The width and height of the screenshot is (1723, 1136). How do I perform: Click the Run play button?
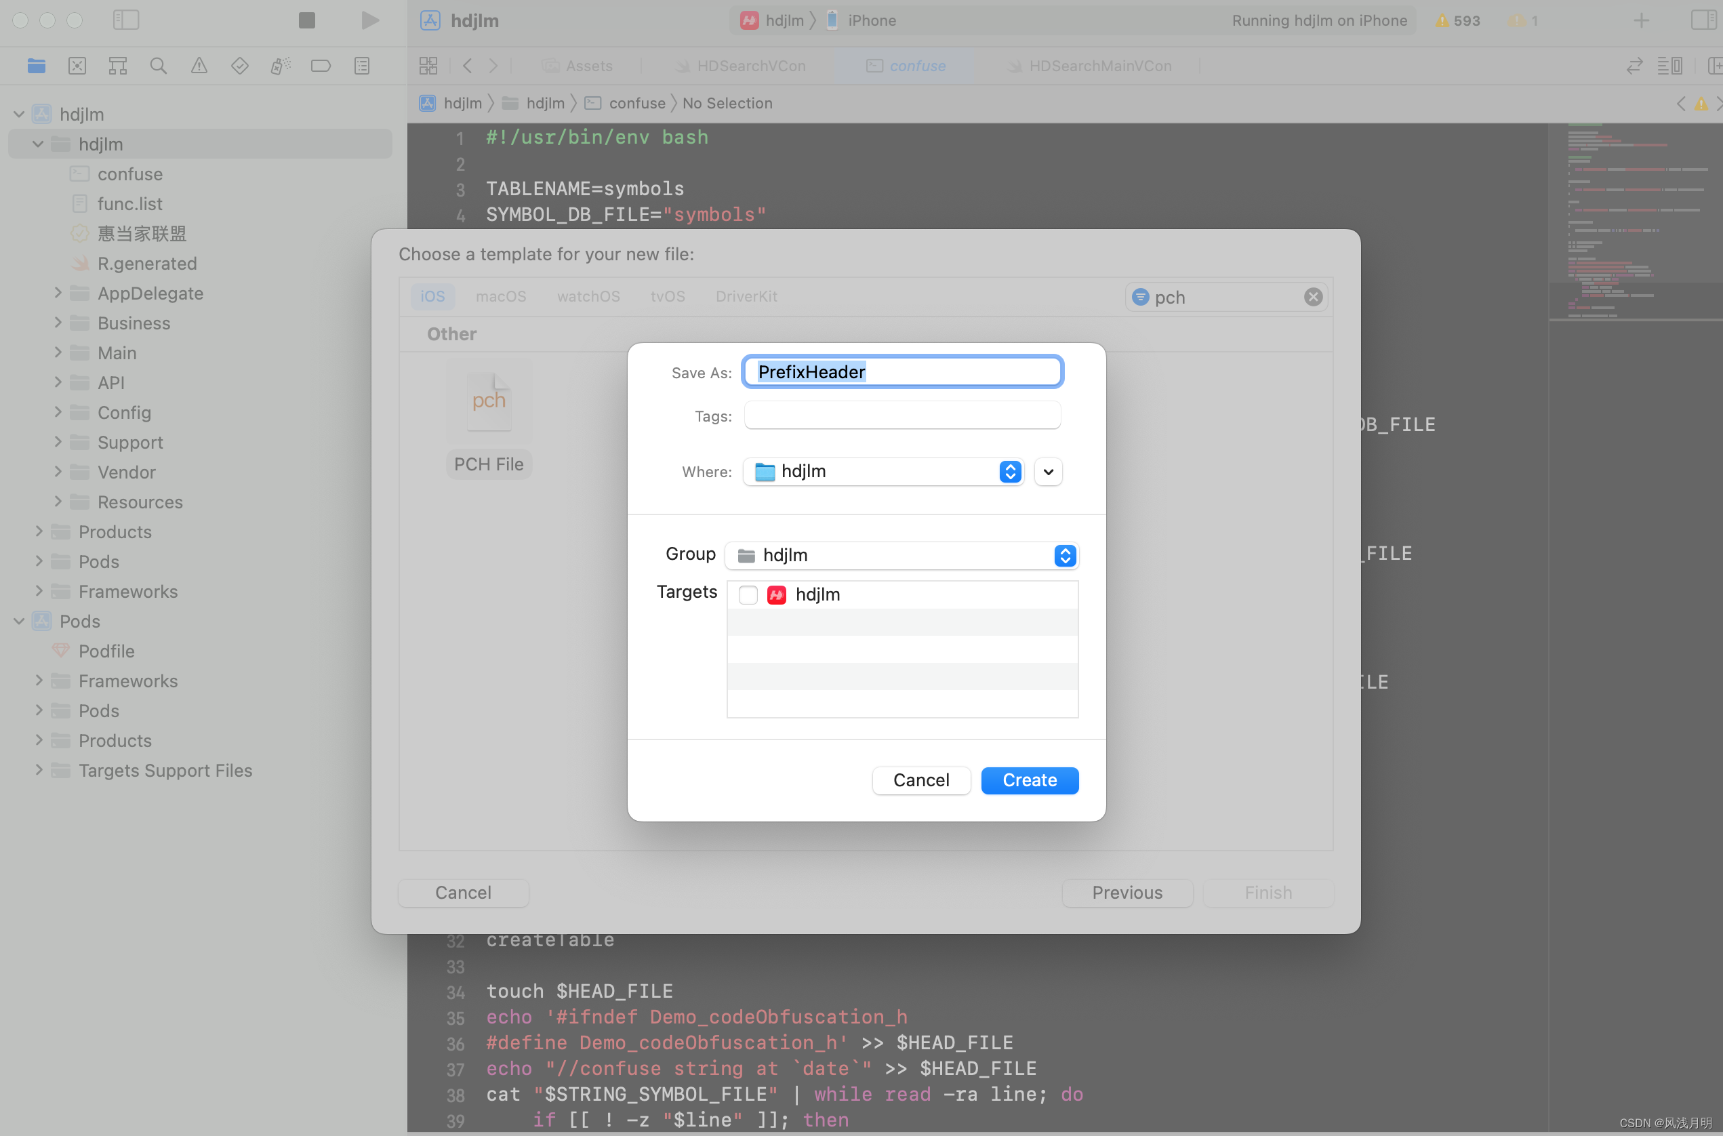click(369, 20)
